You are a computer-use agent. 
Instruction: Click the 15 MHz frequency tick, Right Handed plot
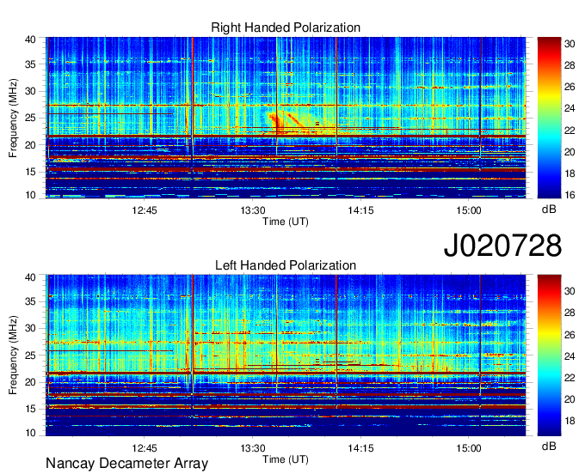point(30,172)
